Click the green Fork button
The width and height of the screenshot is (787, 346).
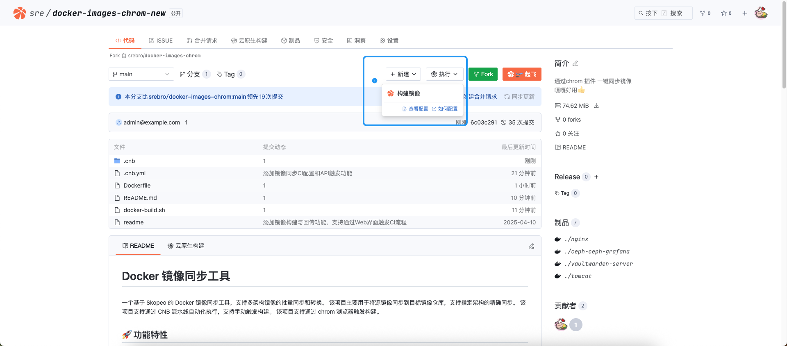(x=483, y=74)
